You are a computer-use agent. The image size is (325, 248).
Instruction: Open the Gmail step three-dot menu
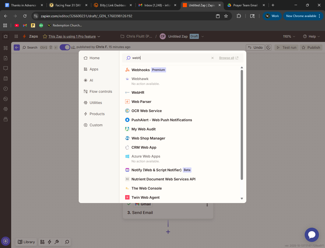[x=207, y=205]
